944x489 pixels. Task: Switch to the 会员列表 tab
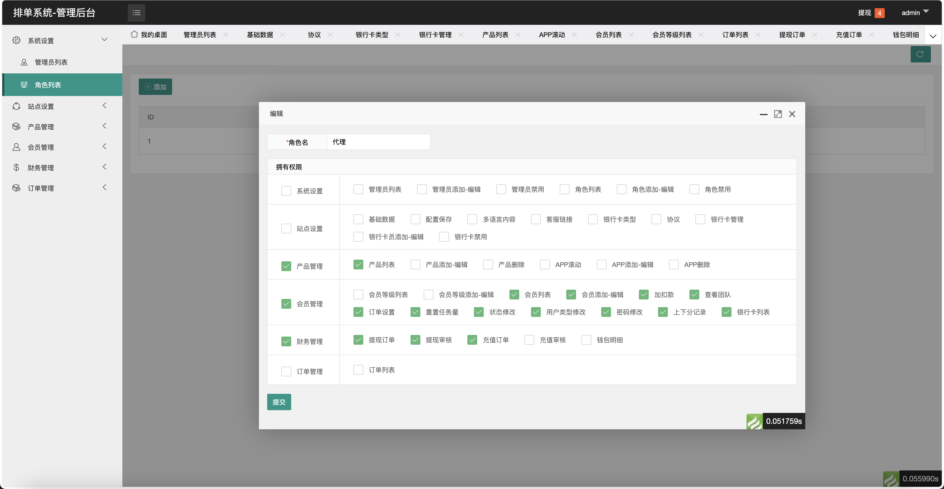[608, 35]
